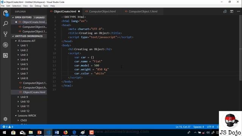The height and width of the screenshot is (136, 242).
Task: Collapse the Untitled (Workspace) section
Action: [13, 36]
